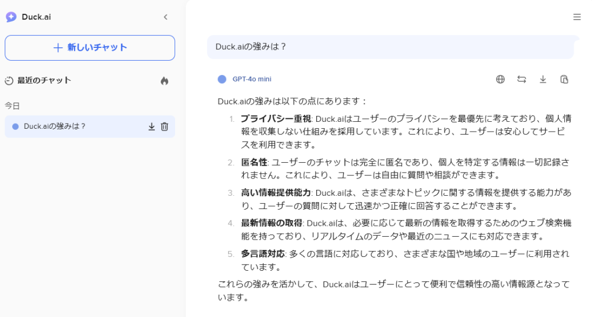Click the Duck.ai title text
Image resolution: width=592 pixels, height=317 pixels.
click(x=36, y=17)
